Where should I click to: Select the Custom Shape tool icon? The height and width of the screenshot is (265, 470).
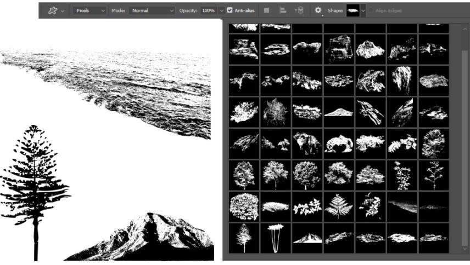pos(53,10)
